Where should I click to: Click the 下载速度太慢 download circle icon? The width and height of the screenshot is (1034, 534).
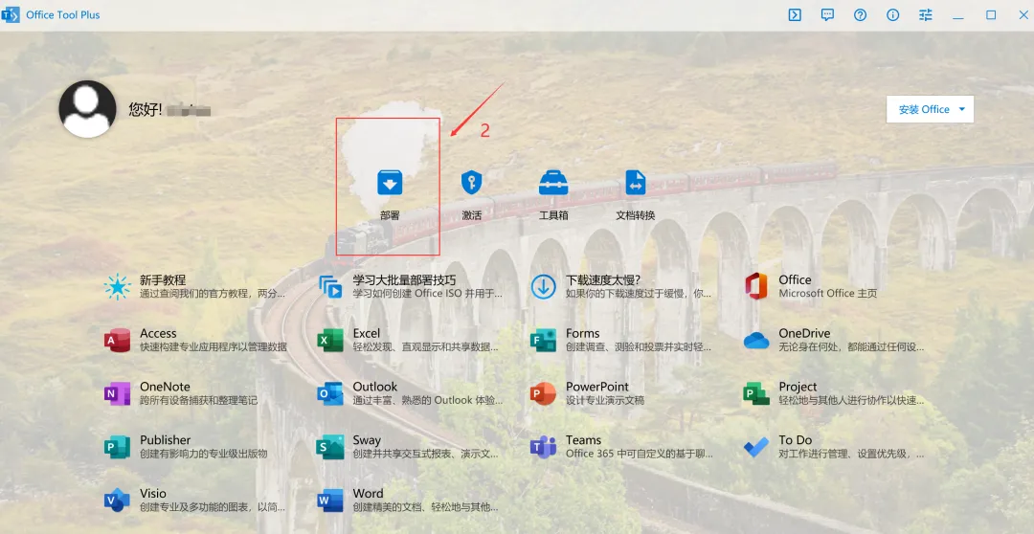tap(544, 287)
